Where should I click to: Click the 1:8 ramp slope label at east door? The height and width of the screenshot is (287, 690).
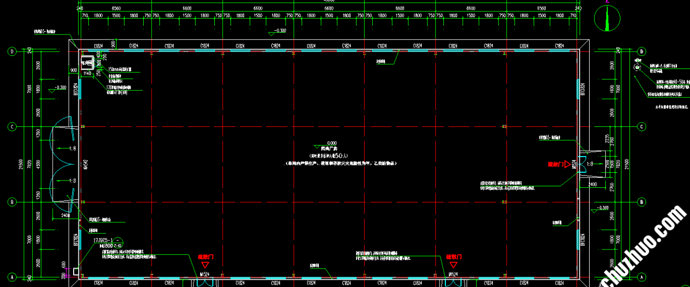click(590, 164)
